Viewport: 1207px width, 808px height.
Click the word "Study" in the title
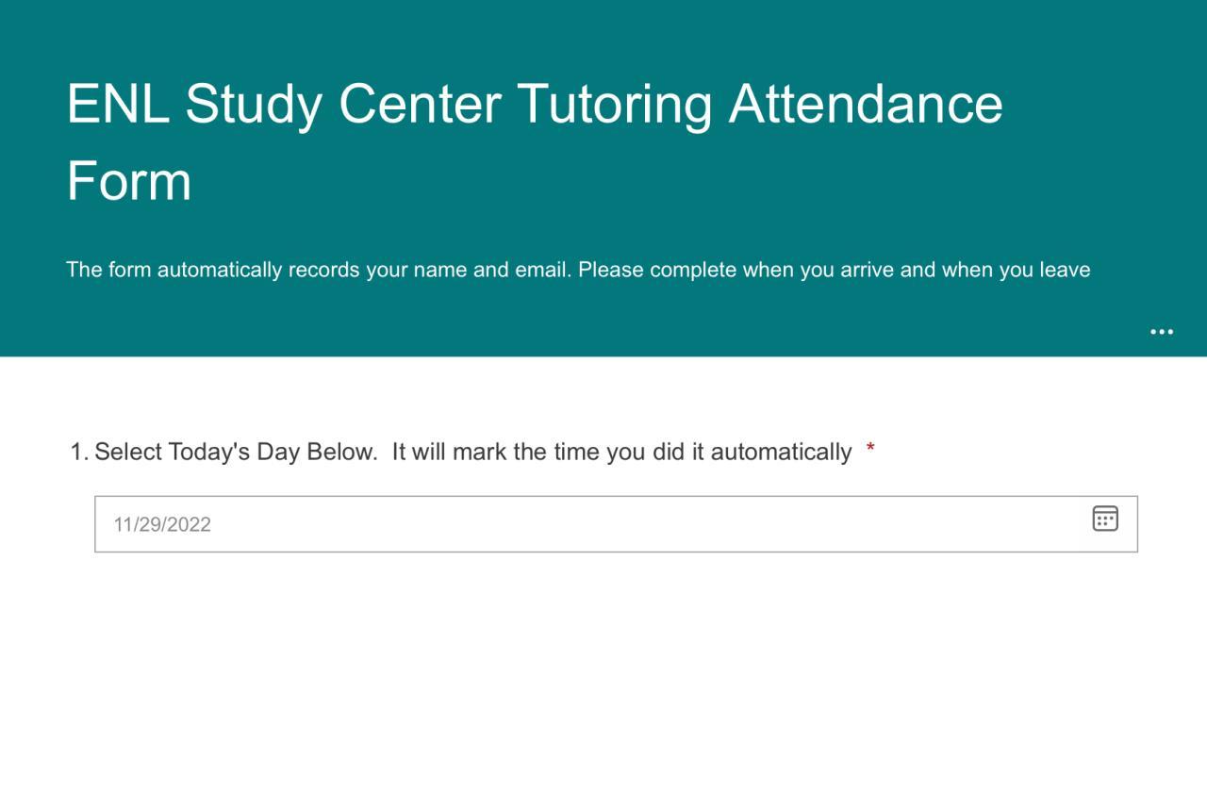(253, 104)
